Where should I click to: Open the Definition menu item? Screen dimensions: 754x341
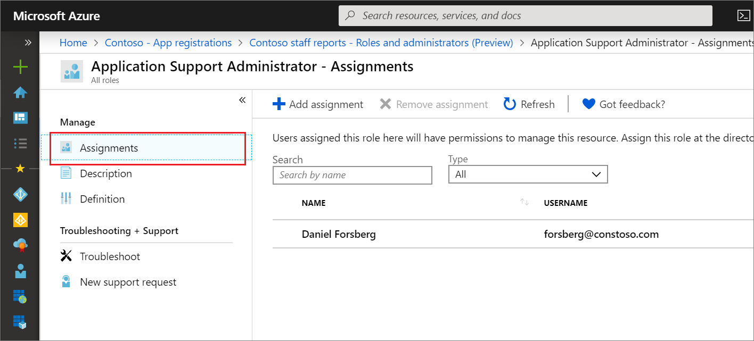point(102,199)
